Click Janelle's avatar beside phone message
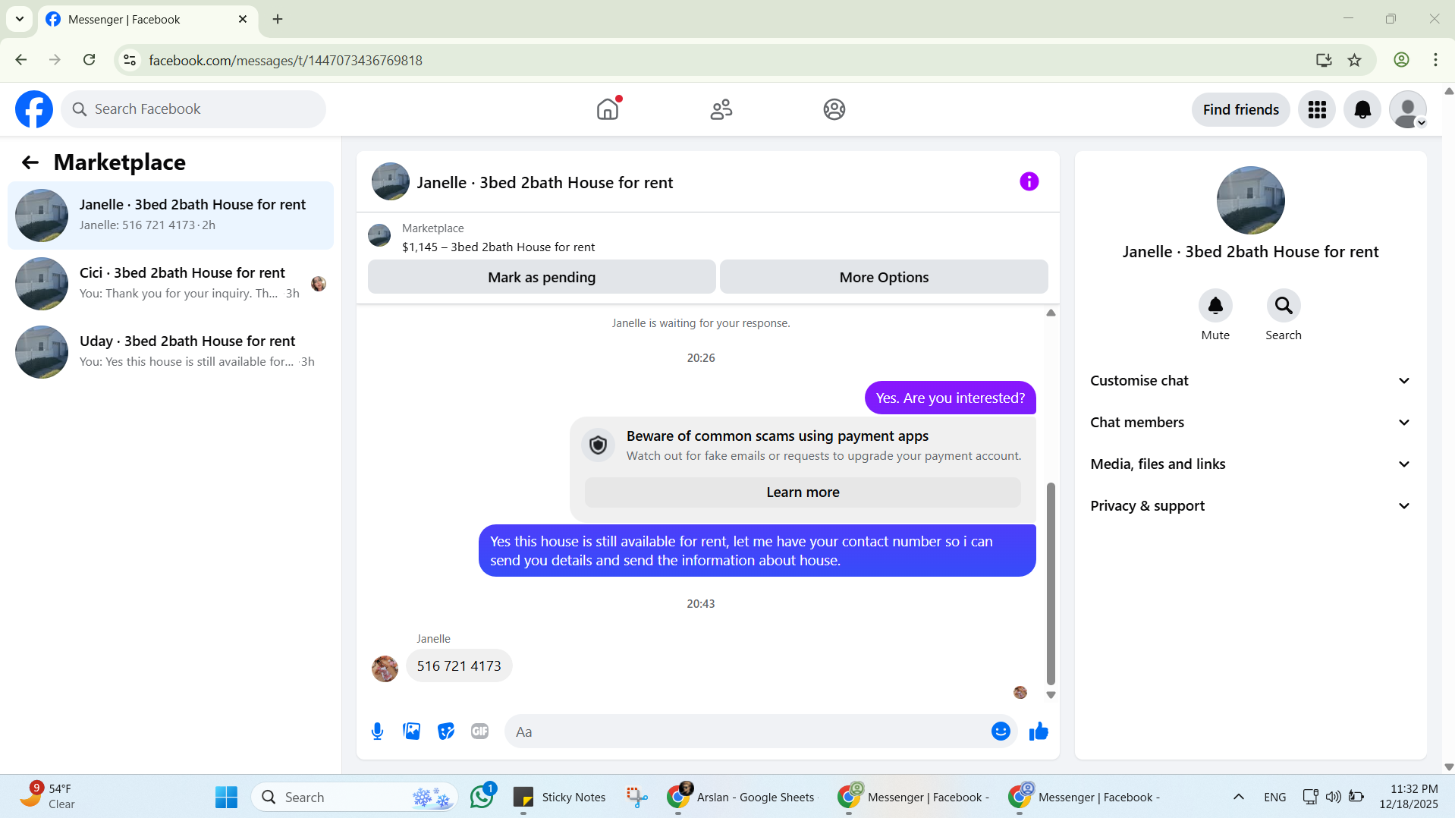The image size is (1455, 818). tap(385, 669)
